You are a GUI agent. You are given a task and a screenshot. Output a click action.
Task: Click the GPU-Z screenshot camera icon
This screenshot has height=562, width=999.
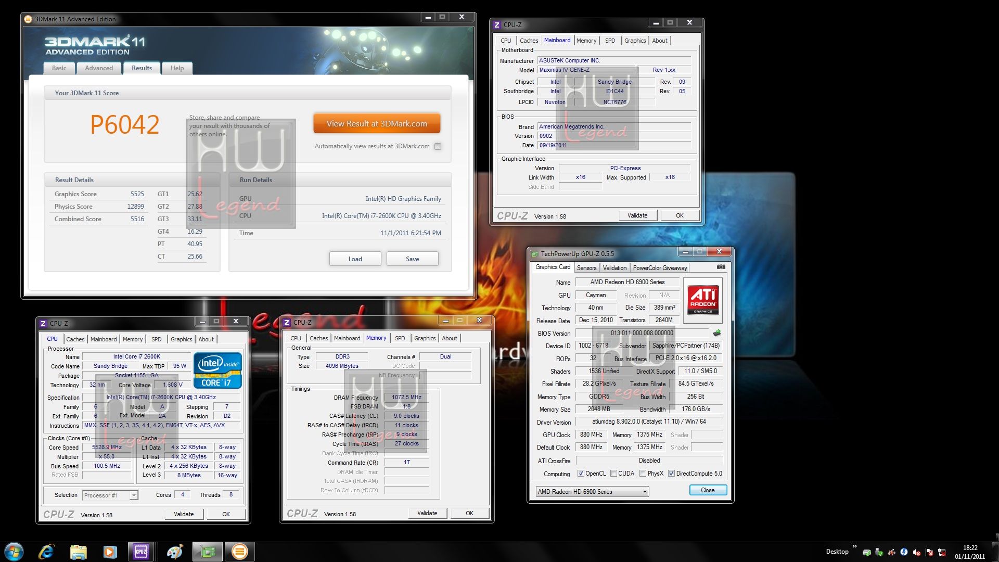[x=721, y=267]
